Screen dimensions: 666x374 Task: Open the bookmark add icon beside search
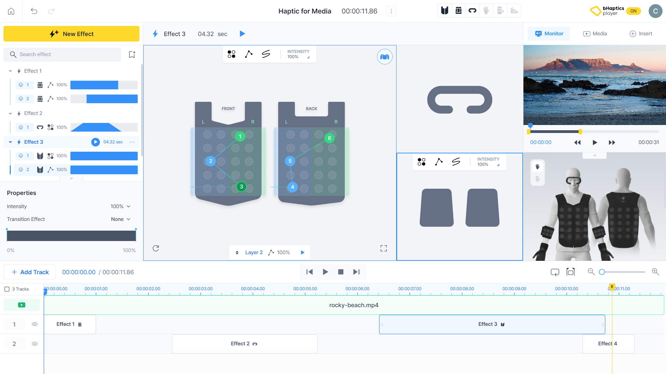coord(132,54)
